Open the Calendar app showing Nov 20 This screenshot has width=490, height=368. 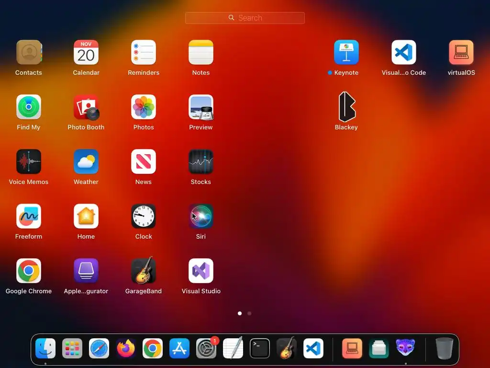pyautogui.click(x=86, y=52)
